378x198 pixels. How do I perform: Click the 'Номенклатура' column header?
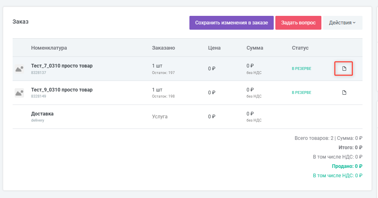tap(49, 48)
